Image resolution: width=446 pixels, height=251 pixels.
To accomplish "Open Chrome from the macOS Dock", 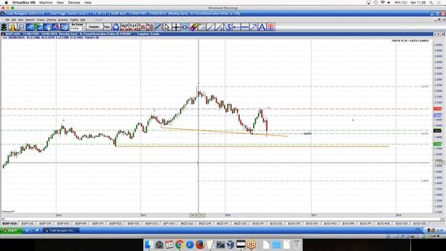I will 180,245.
